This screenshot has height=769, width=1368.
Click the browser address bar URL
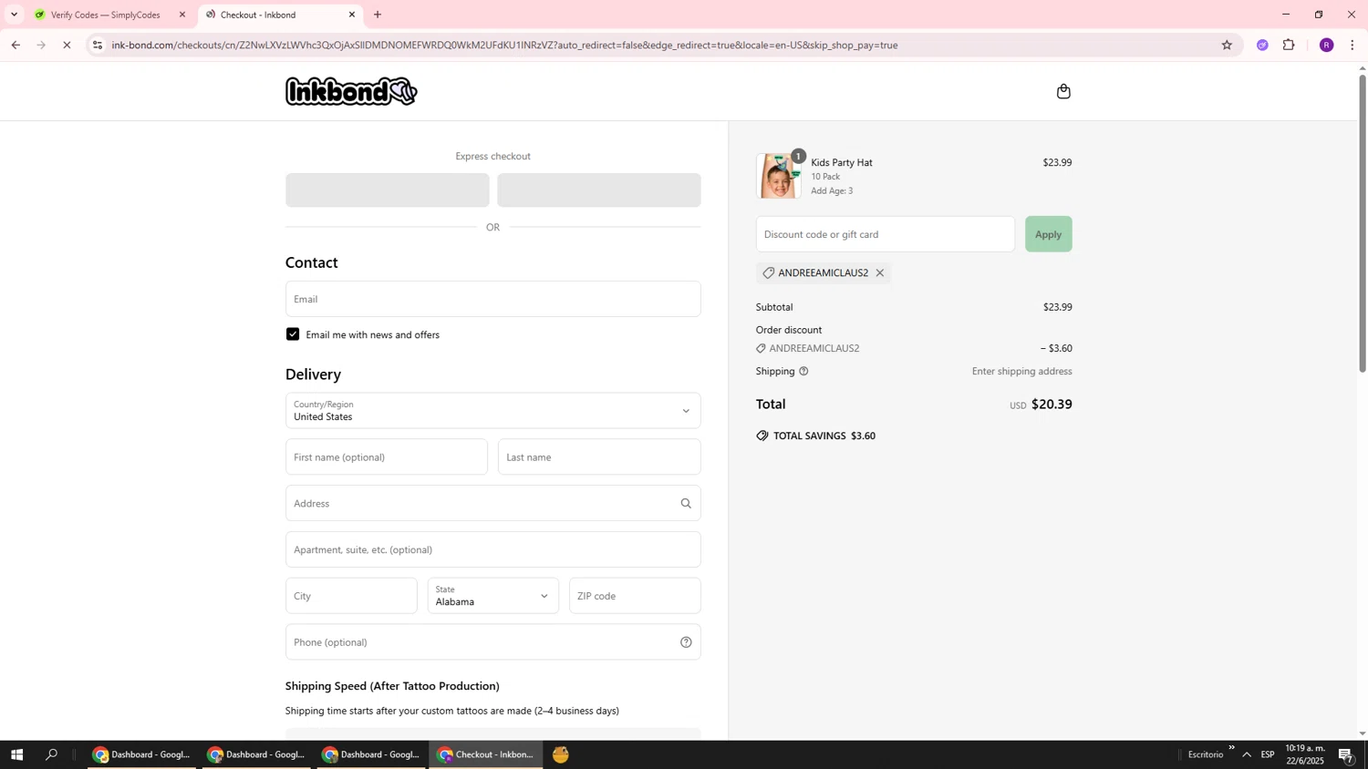504,45
